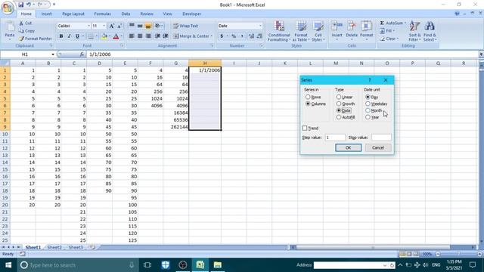Switch to the Insert tab
484x272 pixels.
click(x=47, y=14)
